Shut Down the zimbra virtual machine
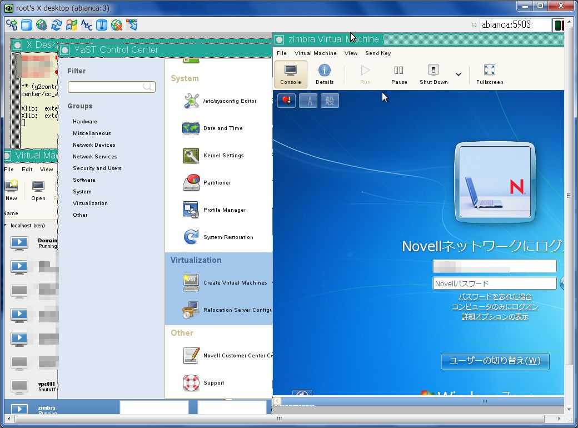The image size is (578, 428). 433,74
